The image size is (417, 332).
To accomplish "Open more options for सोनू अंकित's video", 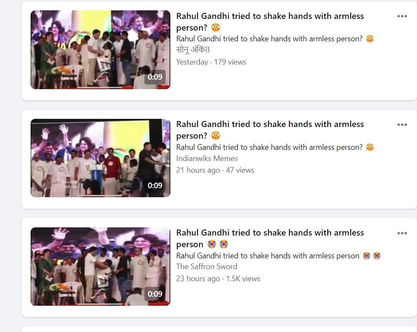I will pyautogui.click(x=402, y=16).
